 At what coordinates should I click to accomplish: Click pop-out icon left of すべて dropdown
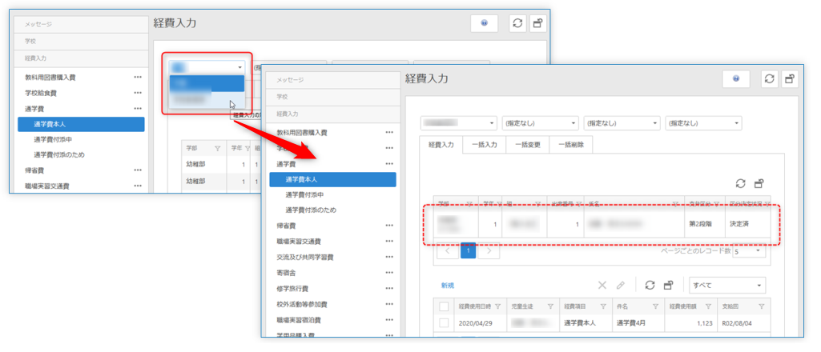pos(668,285)
